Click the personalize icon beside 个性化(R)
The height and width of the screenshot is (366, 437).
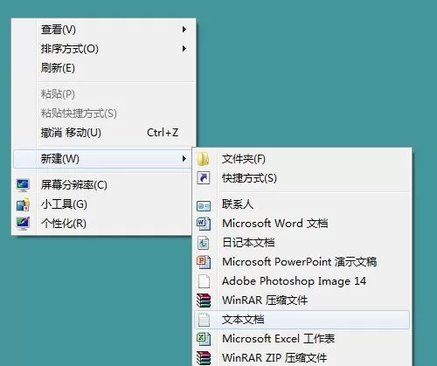pyautogui.click(x=23, y=224)
